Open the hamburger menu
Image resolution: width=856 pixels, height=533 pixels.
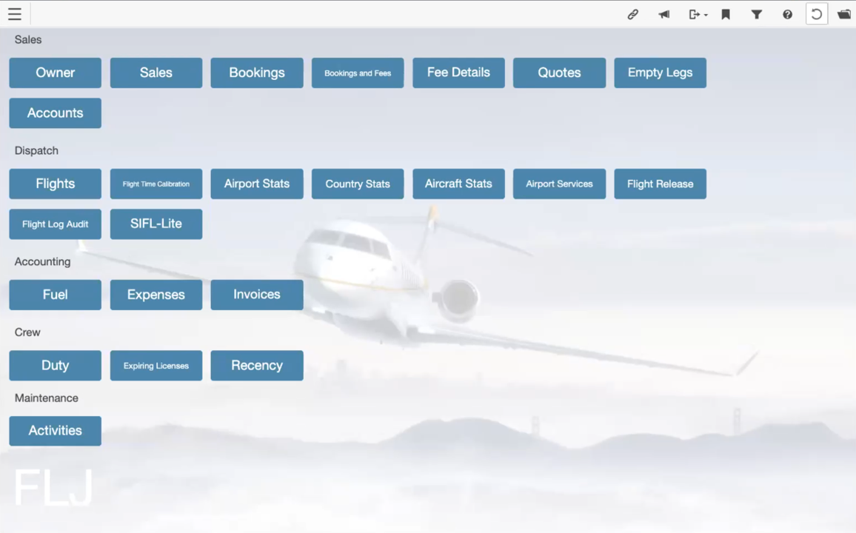point(15,14)
